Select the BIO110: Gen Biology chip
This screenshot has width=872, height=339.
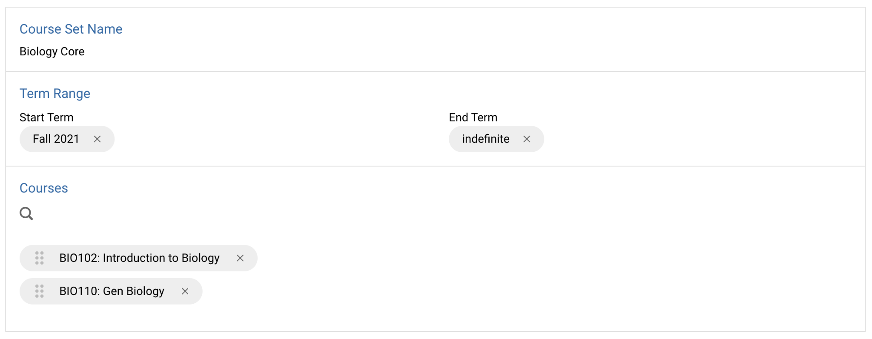[112, 291]
